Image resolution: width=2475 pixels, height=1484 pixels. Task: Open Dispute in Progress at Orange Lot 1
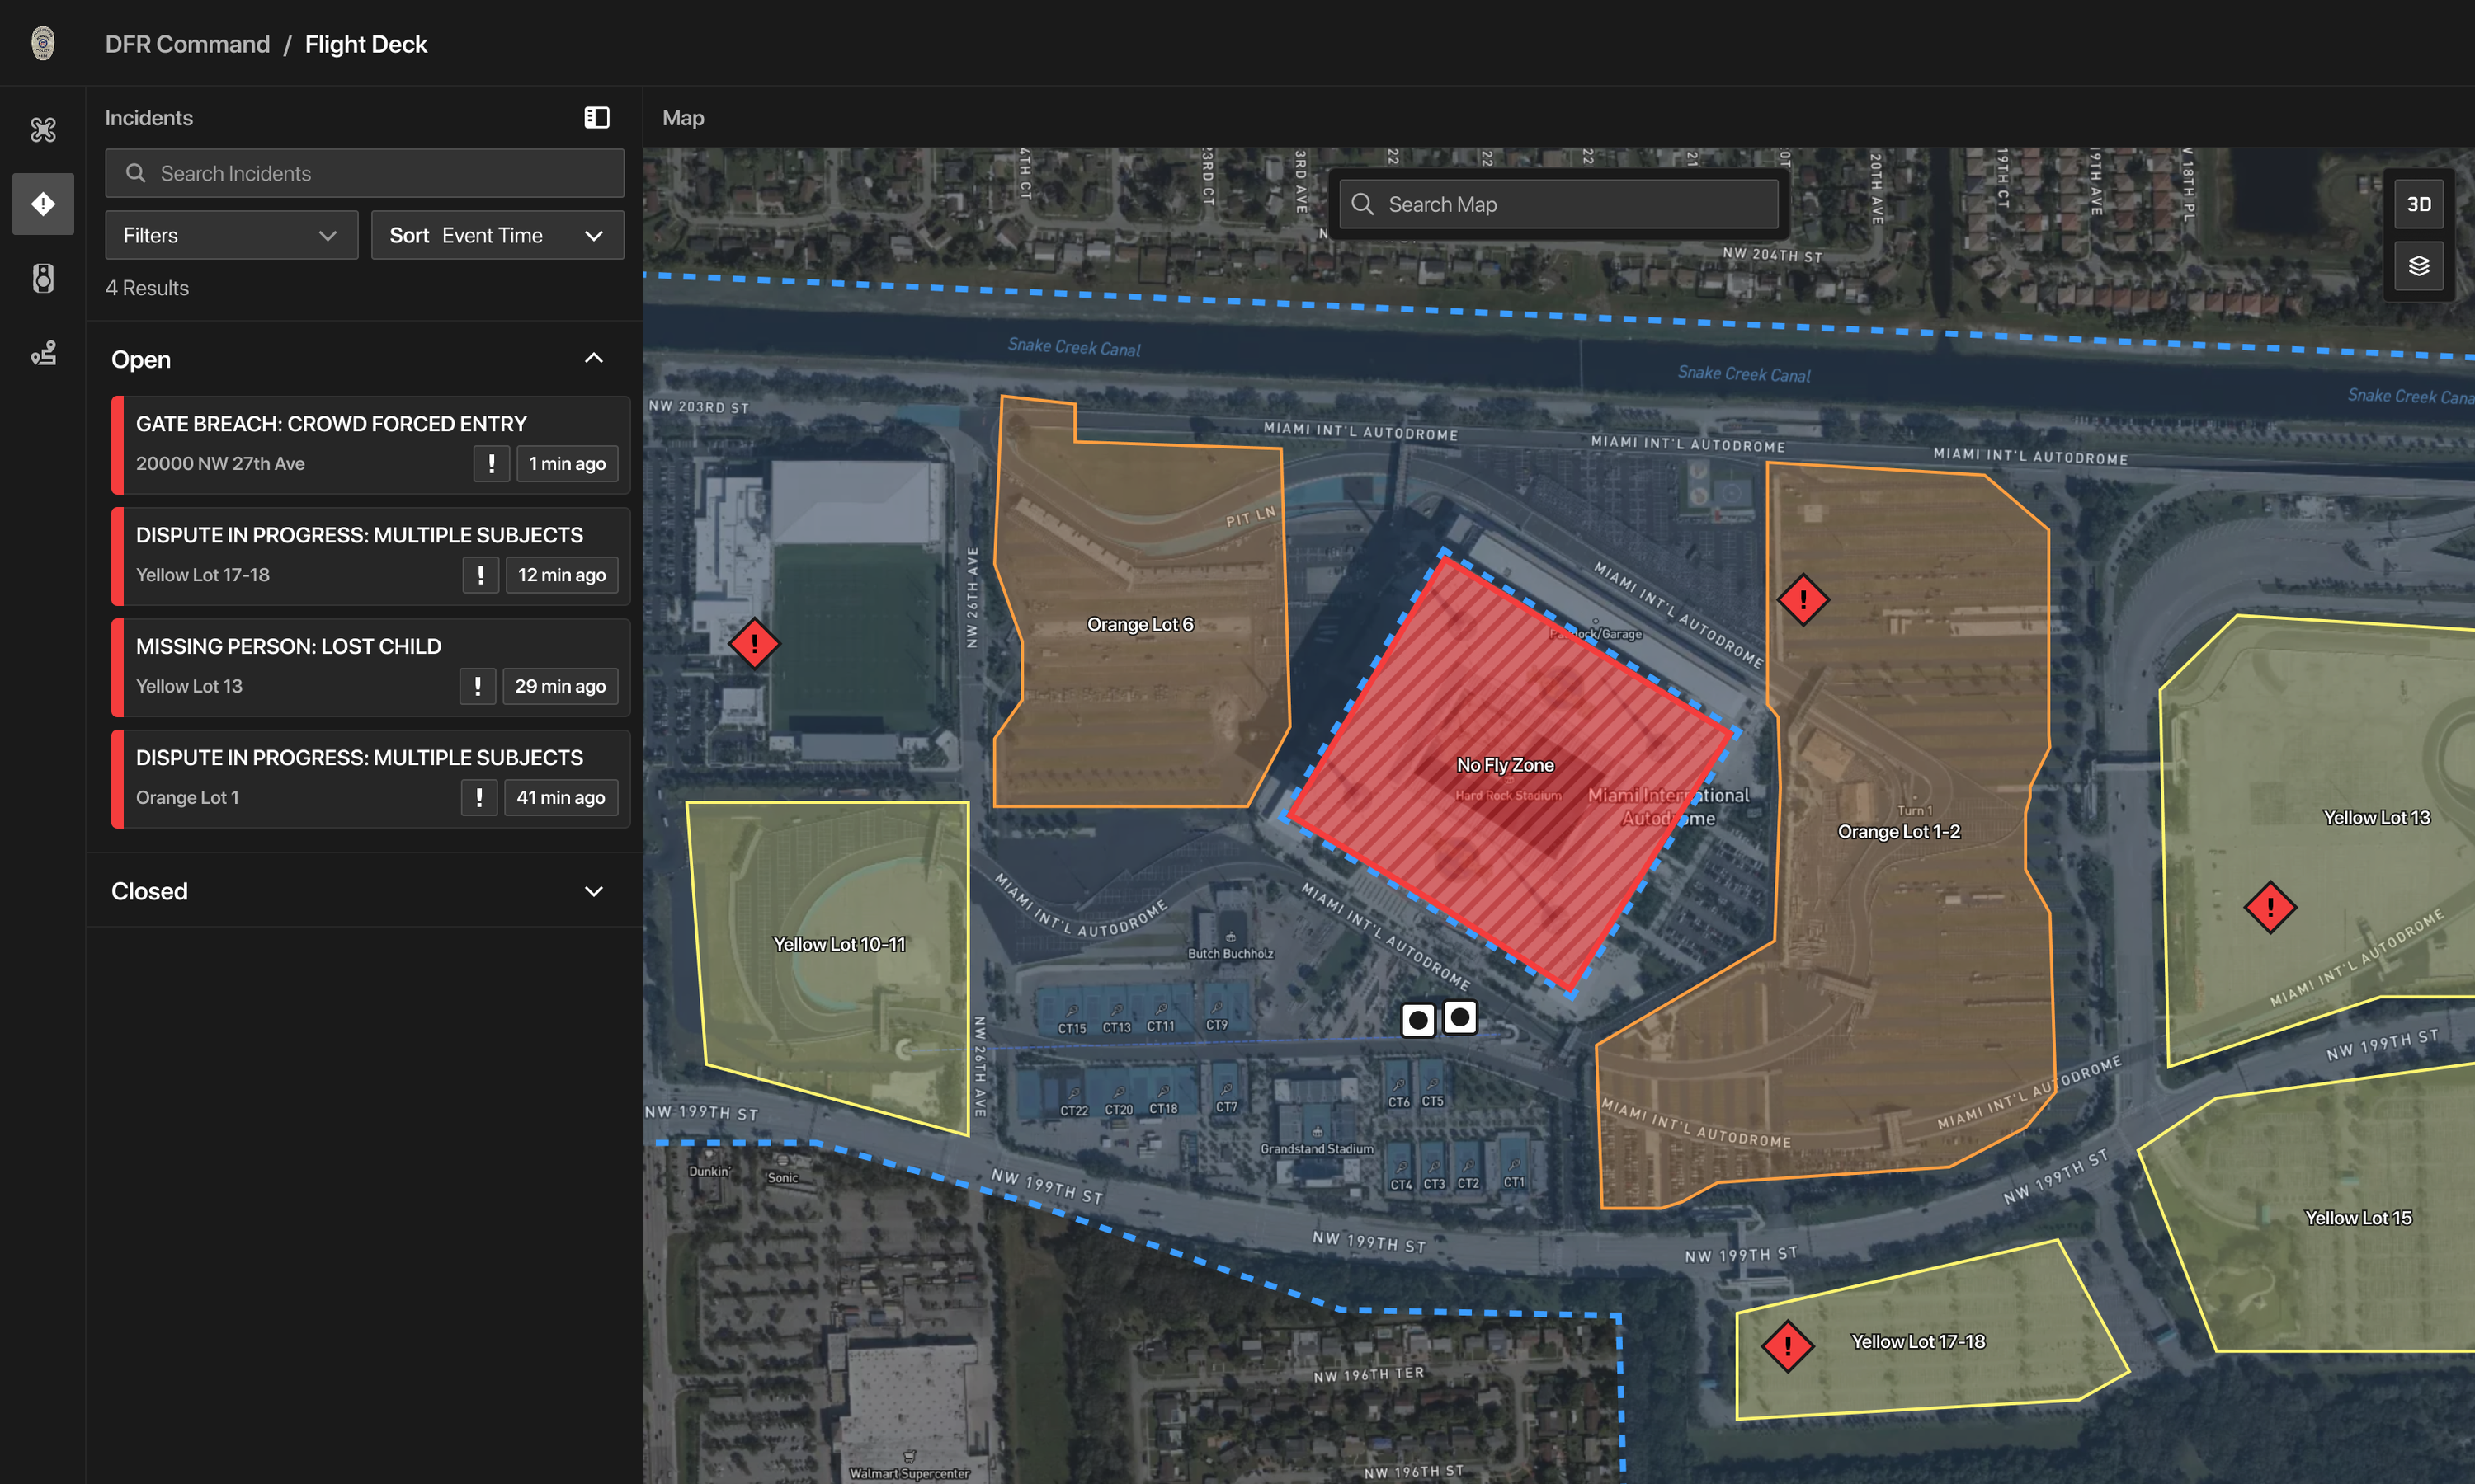click(x=371, y=779)
